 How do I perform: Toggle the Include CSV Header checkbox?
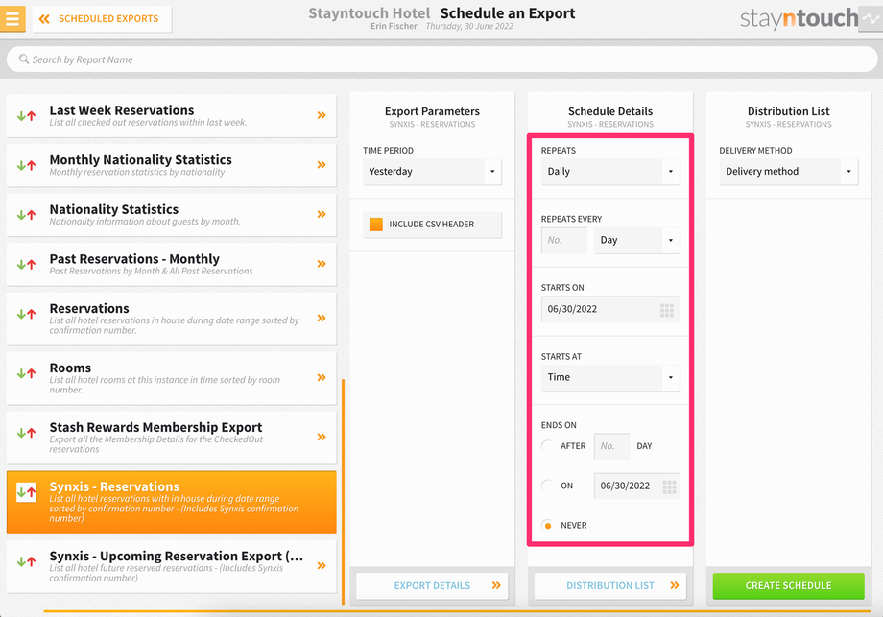click(x=376, y=224)
